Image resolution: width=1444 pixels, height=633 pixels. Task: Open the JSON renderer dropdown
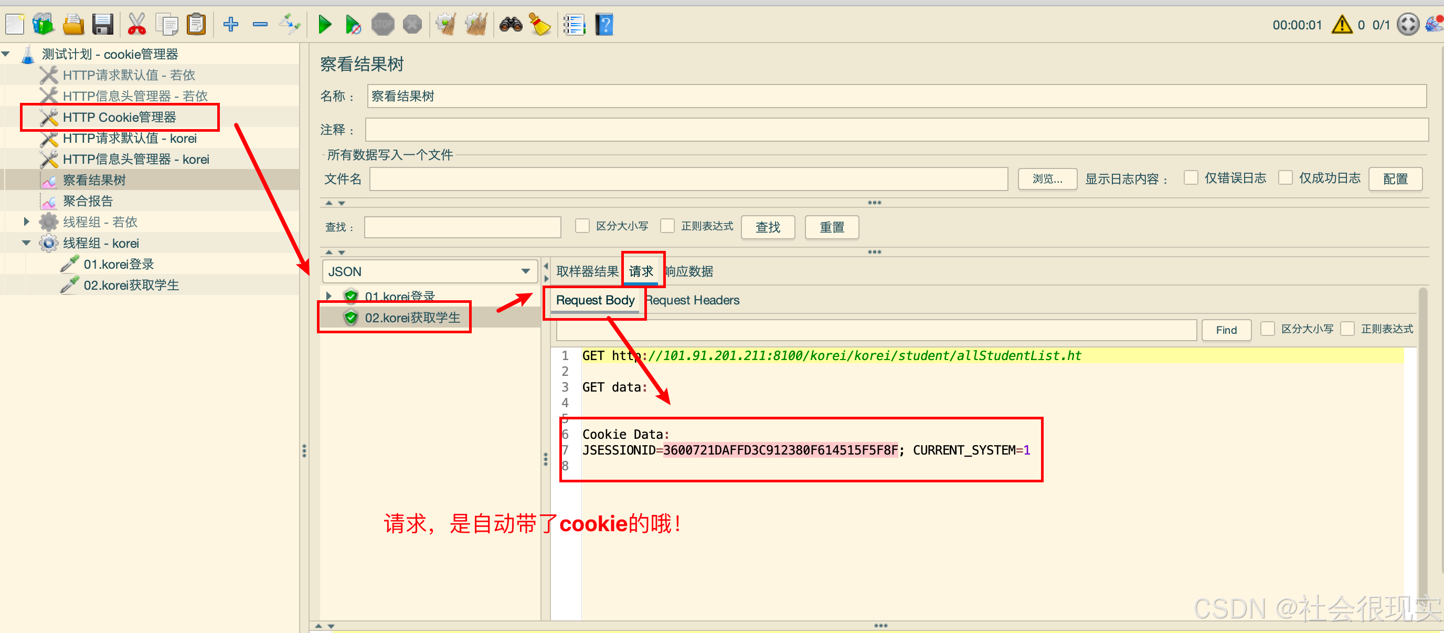pos(429,271)
